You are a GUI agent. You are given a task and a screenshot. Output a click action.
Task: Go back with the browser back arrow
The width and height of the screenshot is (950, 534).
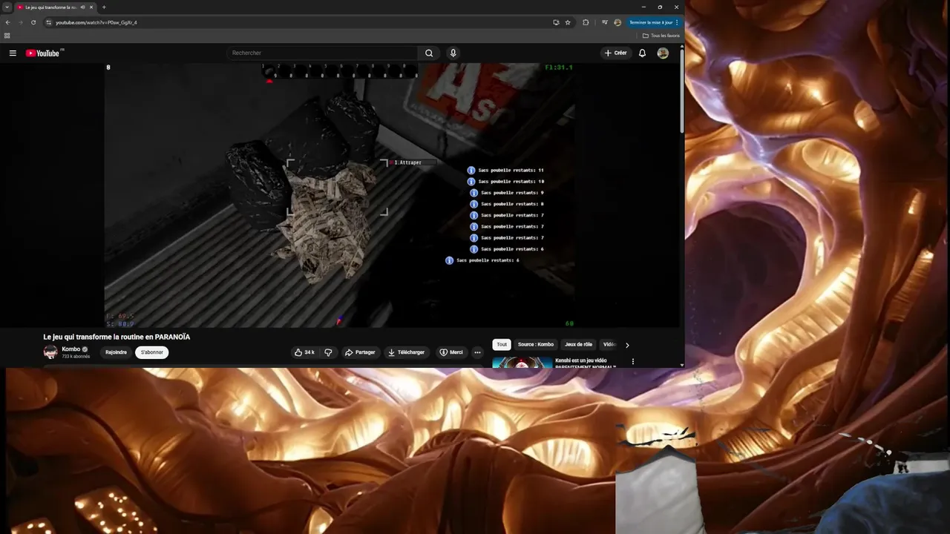click(x=7, y=22)
